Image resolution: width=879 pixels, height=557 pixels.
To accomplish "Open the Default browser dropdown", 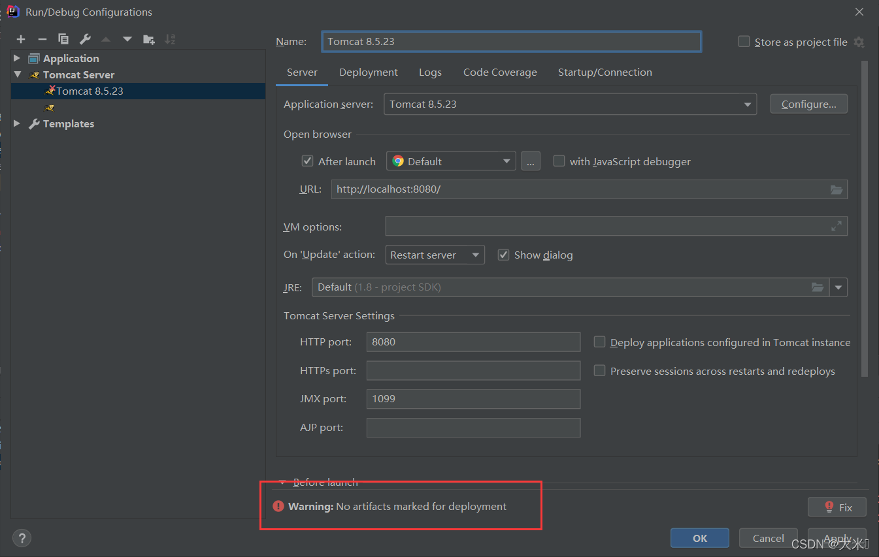I will pyautogui.click(x=451, y=161).
